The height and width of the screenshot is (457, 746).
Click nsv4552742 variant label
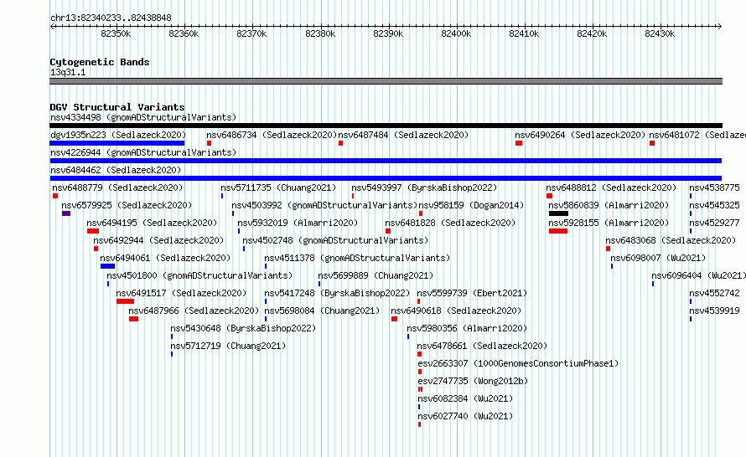(x=715, y=293)
